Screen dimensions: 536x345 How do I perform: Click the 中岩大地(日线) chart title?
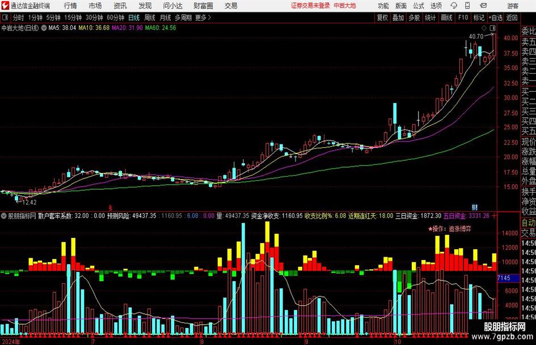click(20, 28)
